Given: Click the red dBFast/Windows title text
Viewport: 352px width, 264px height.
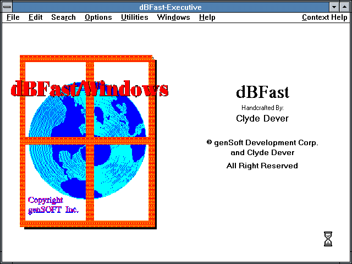Looking at the screenshot, I should (90, 89).
